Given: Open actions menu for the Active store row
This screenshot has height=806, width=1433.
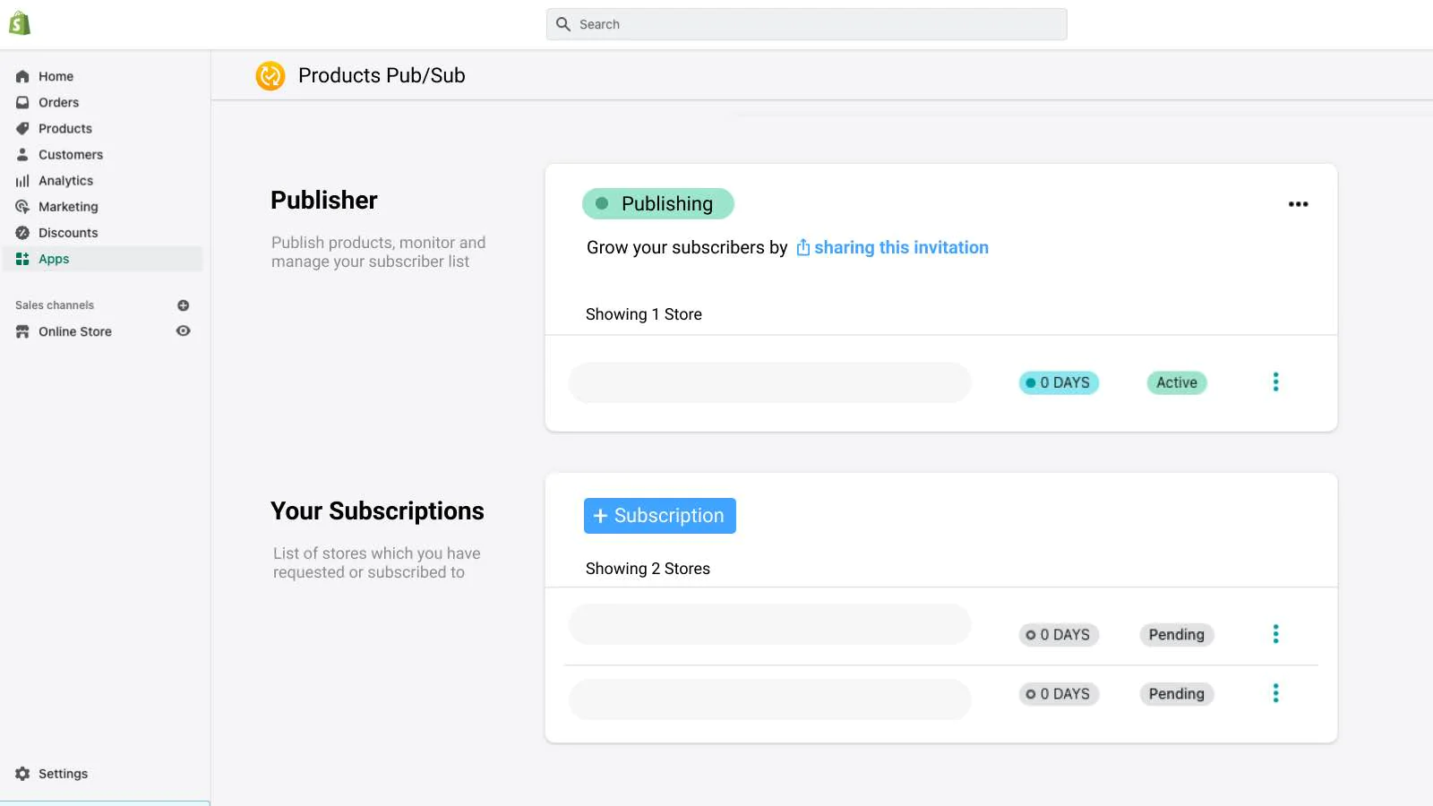Looking at the screenshot, I should point(1275,382).
